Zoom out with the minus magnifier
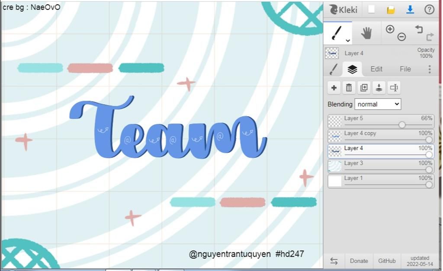 click(x=401, y=37)
